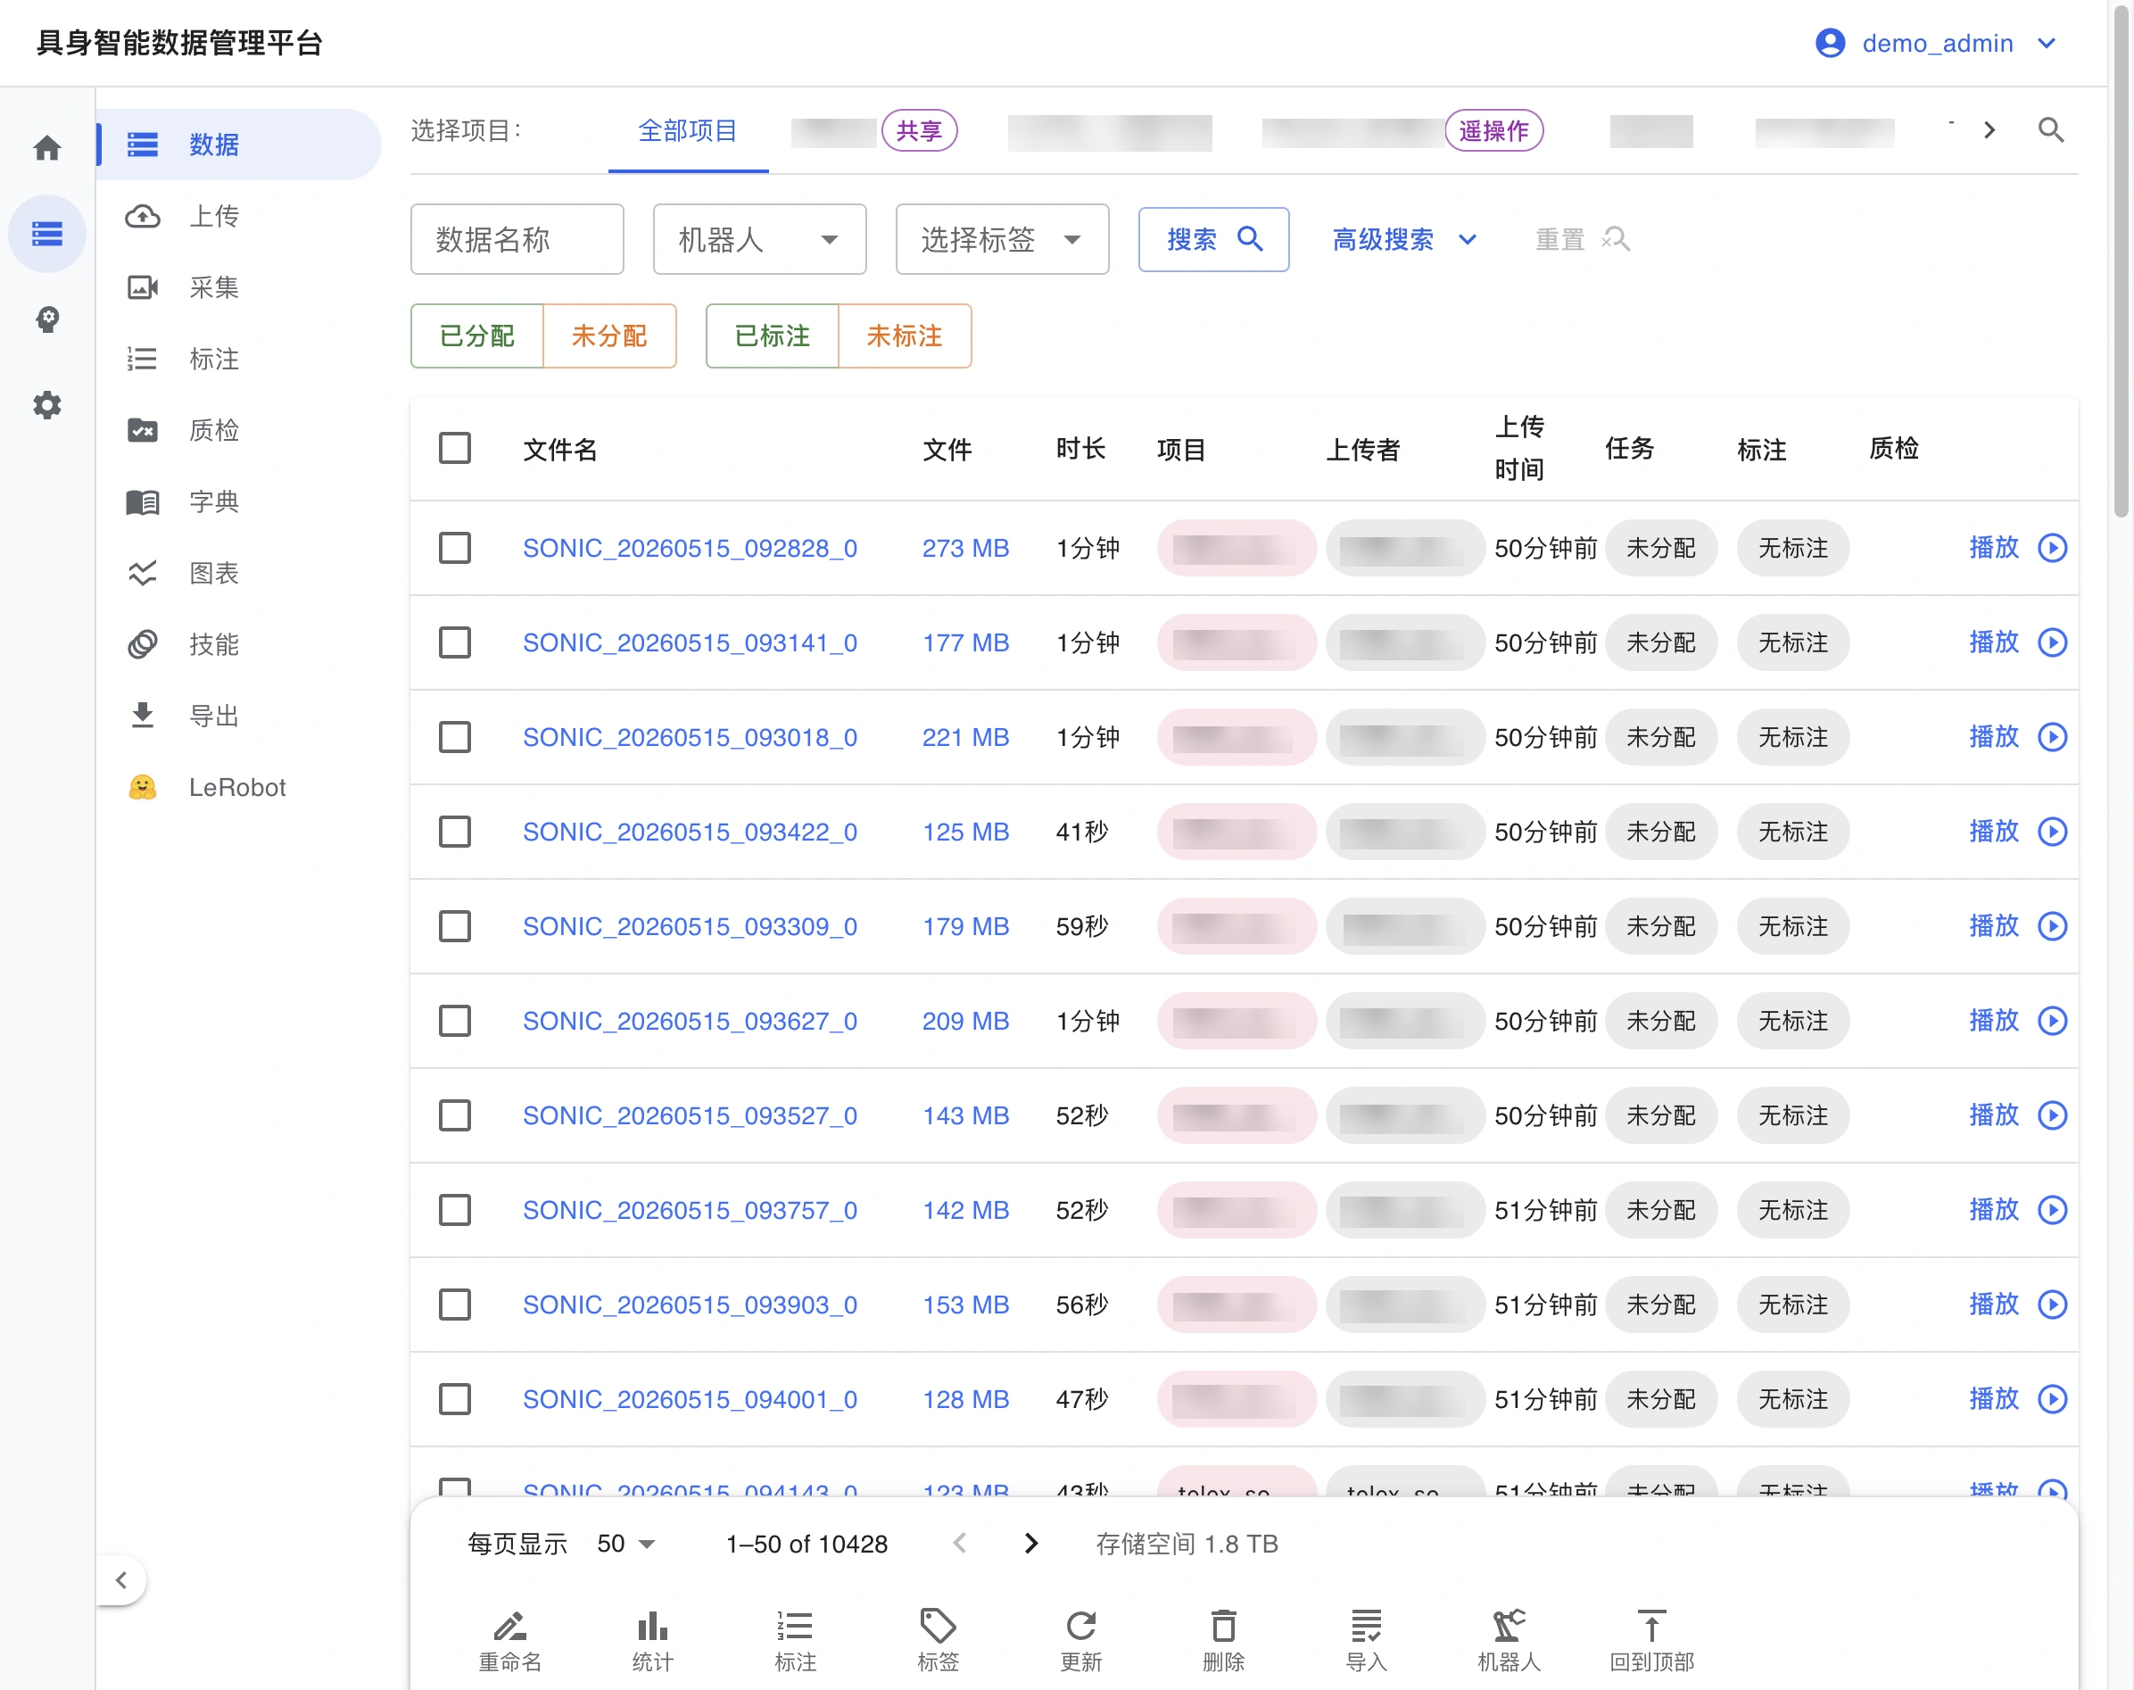Filter by 未分配

click(x=609, y=336)
